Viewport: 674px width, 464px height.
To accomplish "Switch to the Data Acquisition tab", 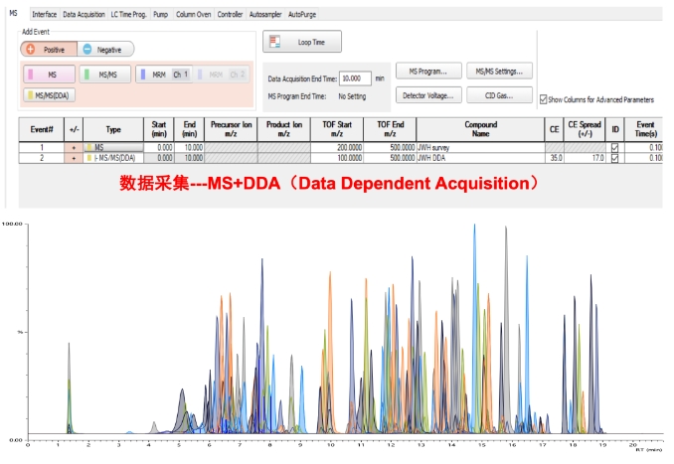I will pyautogui.click(x=84, y=16).
